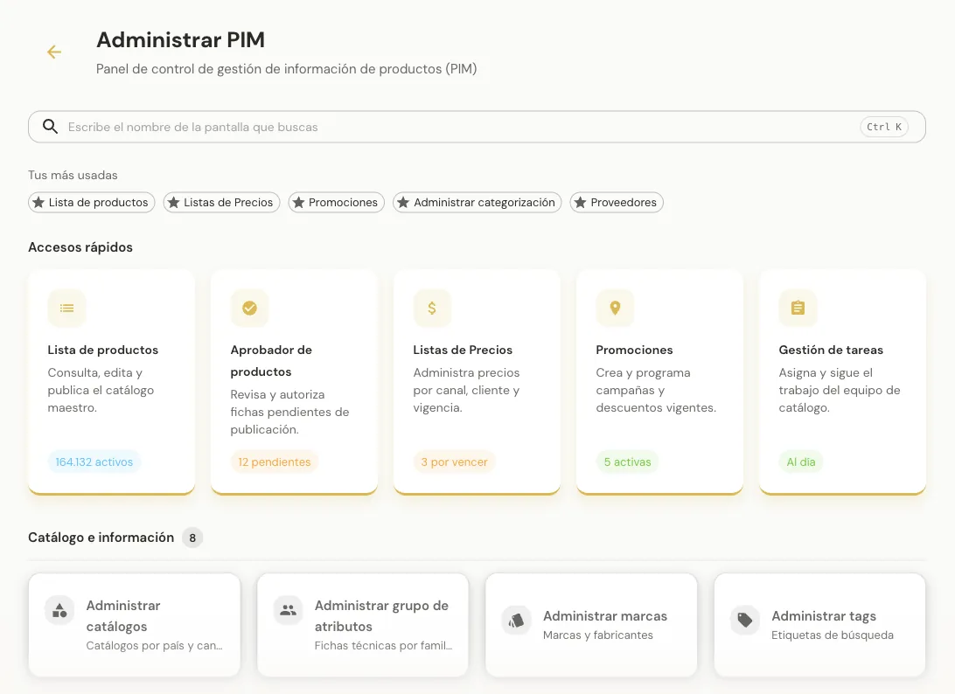Image resolution: width=955 pixels, height=694 pixels.
Task: Open Proveedores favorite chip
Action: pyautogui.click(x=617, y=202)
